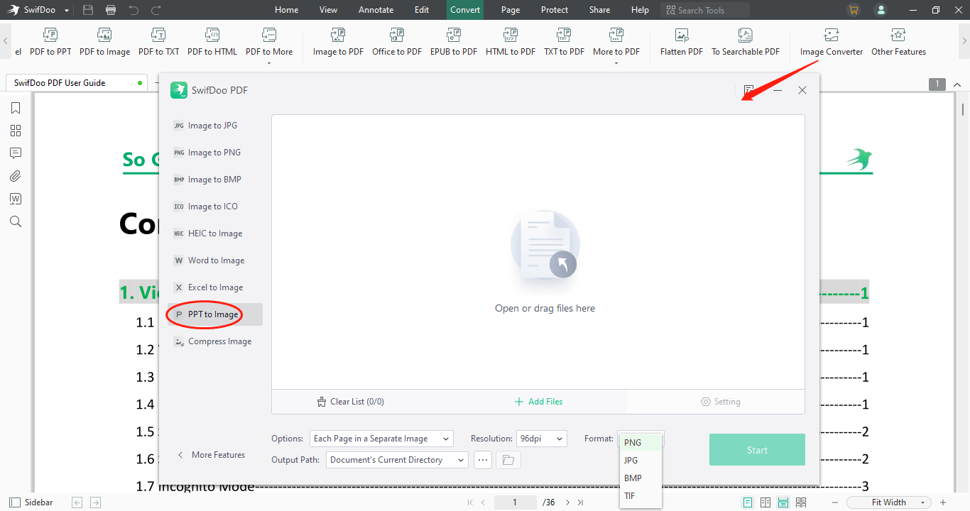Open TXT to PDF converter
The height and width of the screenshot is (511, 970).
point(564,42)
